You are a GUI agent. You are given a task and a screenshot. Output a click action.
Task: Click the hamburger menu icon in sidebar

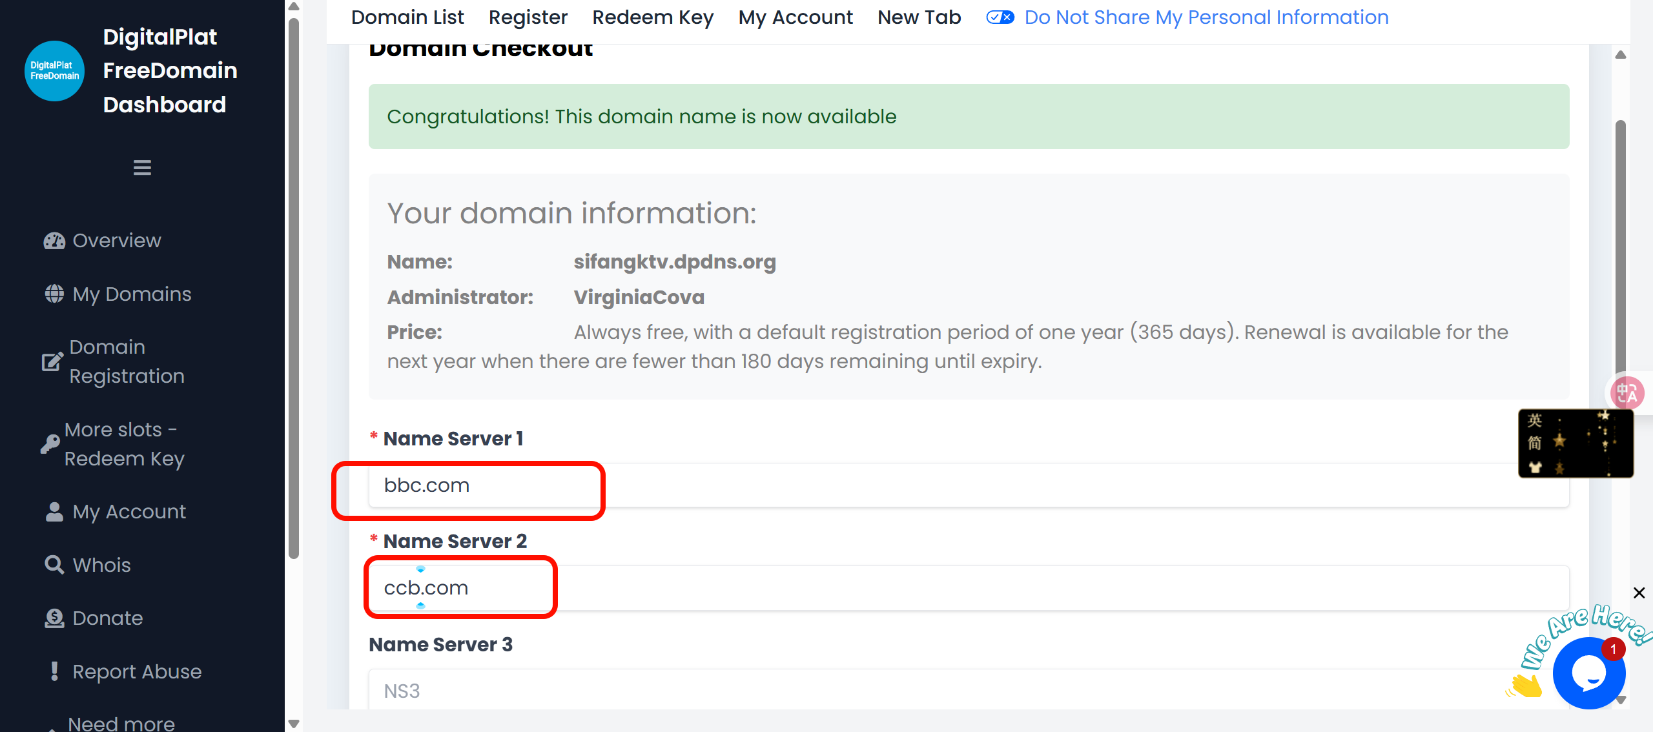[x=142, y=168]
